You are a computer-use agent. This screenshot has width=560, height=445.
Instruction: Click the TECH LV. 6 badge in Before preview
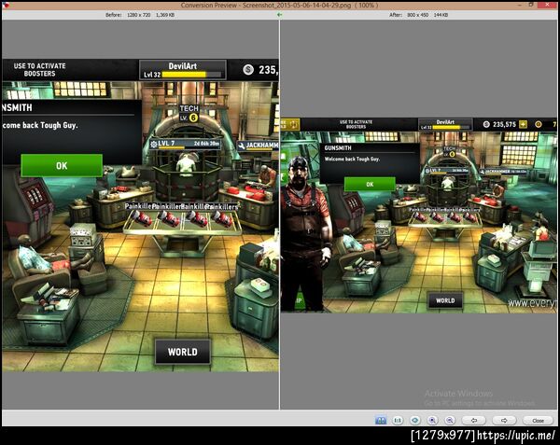point(189,113)
